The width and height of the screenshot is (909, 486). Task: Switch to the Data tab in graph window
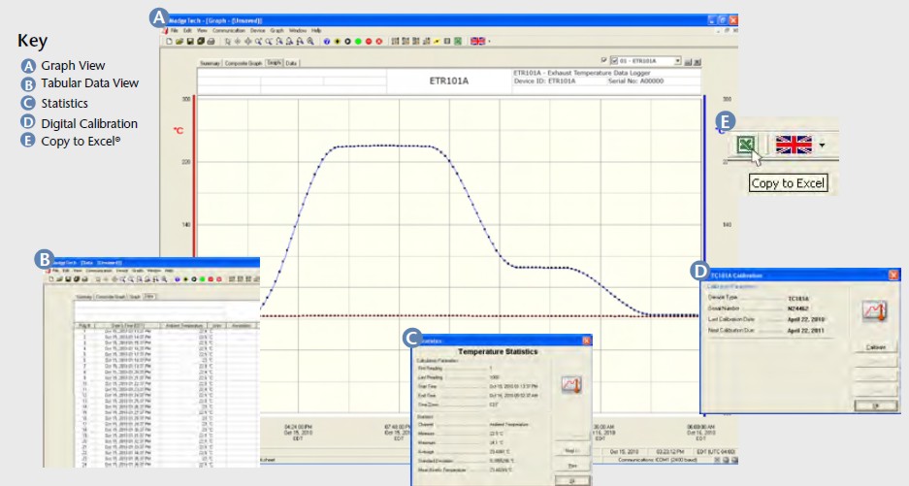[291, 63]
